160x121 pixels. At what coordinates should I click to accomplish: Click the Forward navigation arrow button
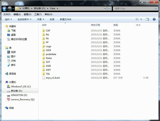coord(10,9)
